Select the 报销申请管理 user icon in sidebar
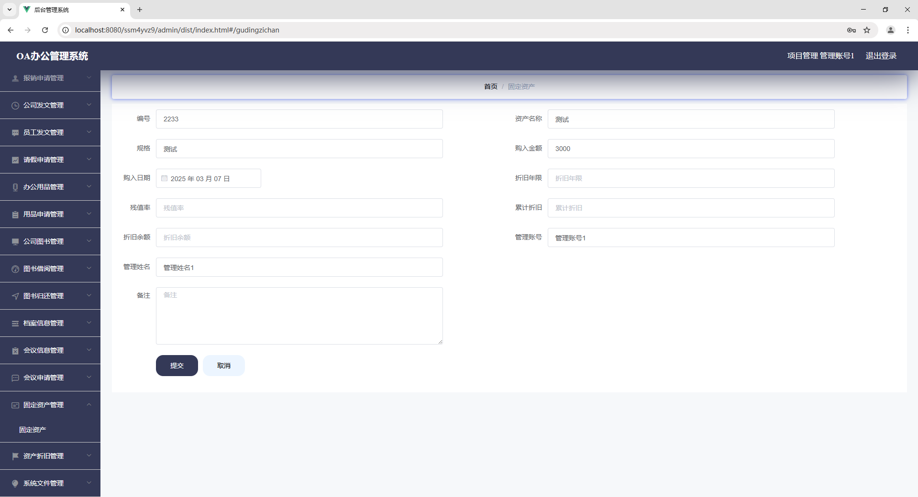The width and height of the screenshot is (918, 497). (15, 78)
